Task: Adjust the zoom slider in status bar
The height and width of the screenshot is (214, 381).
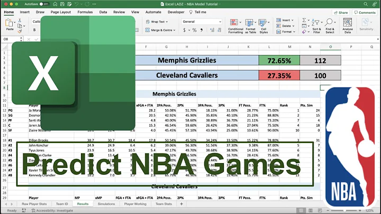Action: [x=344, y=210]
